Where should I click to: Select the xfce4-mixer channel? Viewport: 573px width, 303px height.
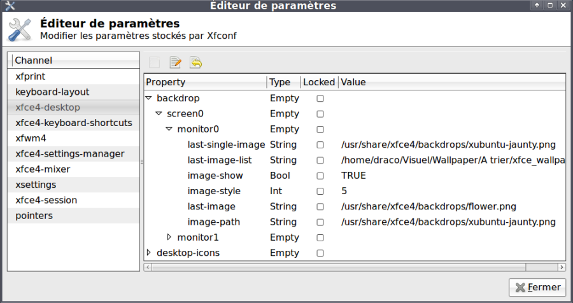coord(73,169)
